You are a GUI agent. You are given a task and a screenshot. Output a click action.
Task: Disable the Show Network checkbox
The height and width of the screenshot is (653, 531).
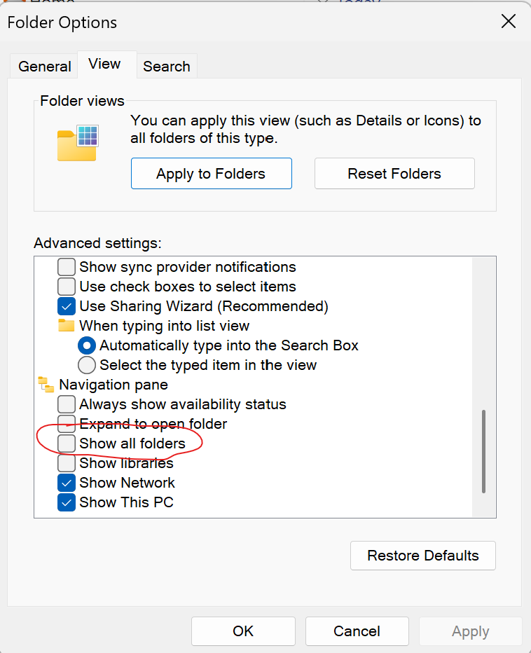point(67,483)
